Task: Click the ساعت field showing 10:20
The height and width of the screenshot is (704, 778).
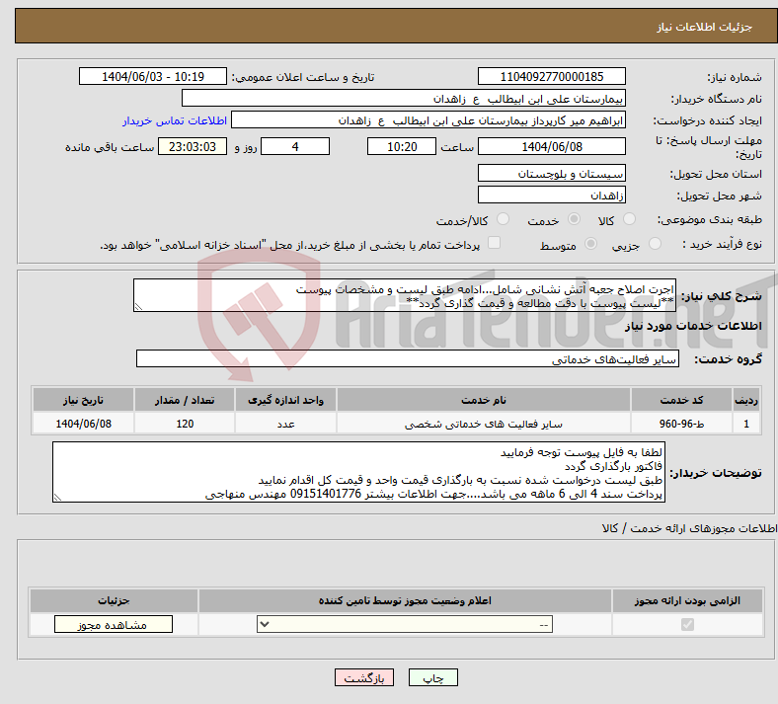Action: [x=402, y=146]
